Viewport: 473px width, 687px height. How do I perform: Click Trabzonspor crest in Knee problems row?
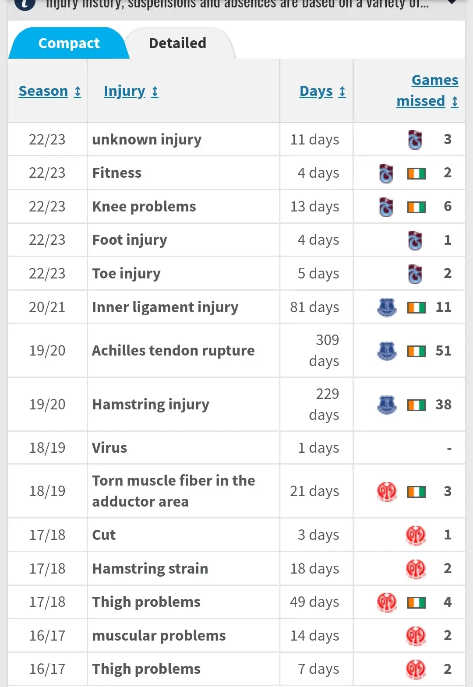(x=386, y=207)
